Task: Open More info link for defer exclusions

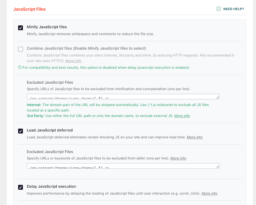Action: (178, 158)
